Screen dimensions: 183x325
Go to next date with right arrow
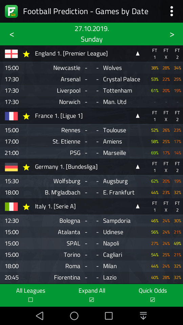pyautogui.click(x=172, y=35)
